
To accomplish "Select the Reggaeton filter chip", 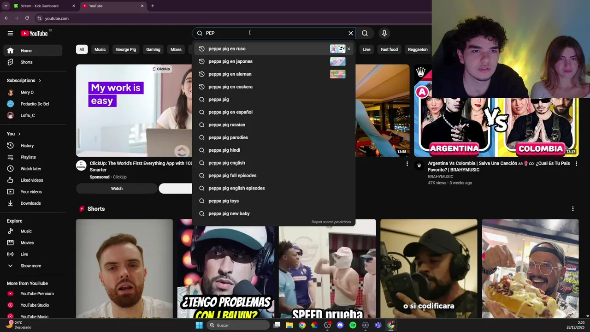I will pos(418,49).
